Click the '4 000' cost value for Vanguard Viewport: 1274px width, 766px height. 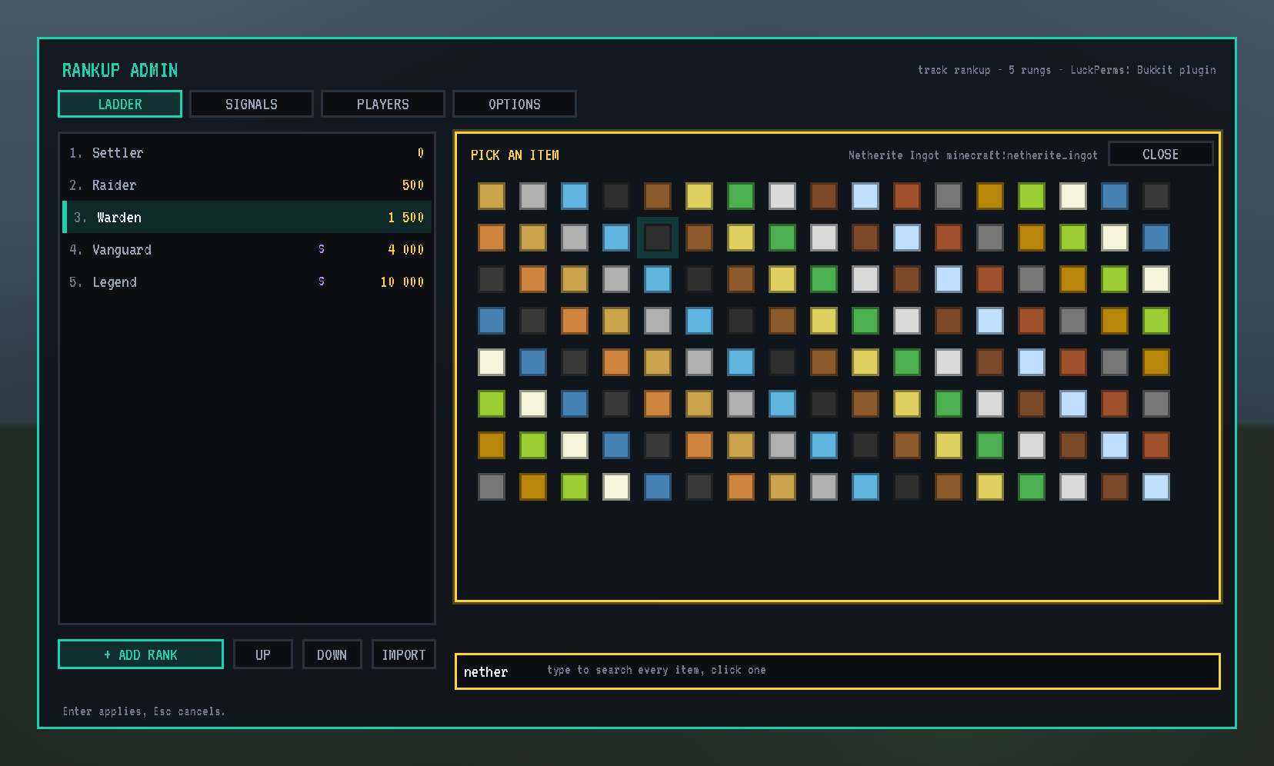(x=406, y=250)
